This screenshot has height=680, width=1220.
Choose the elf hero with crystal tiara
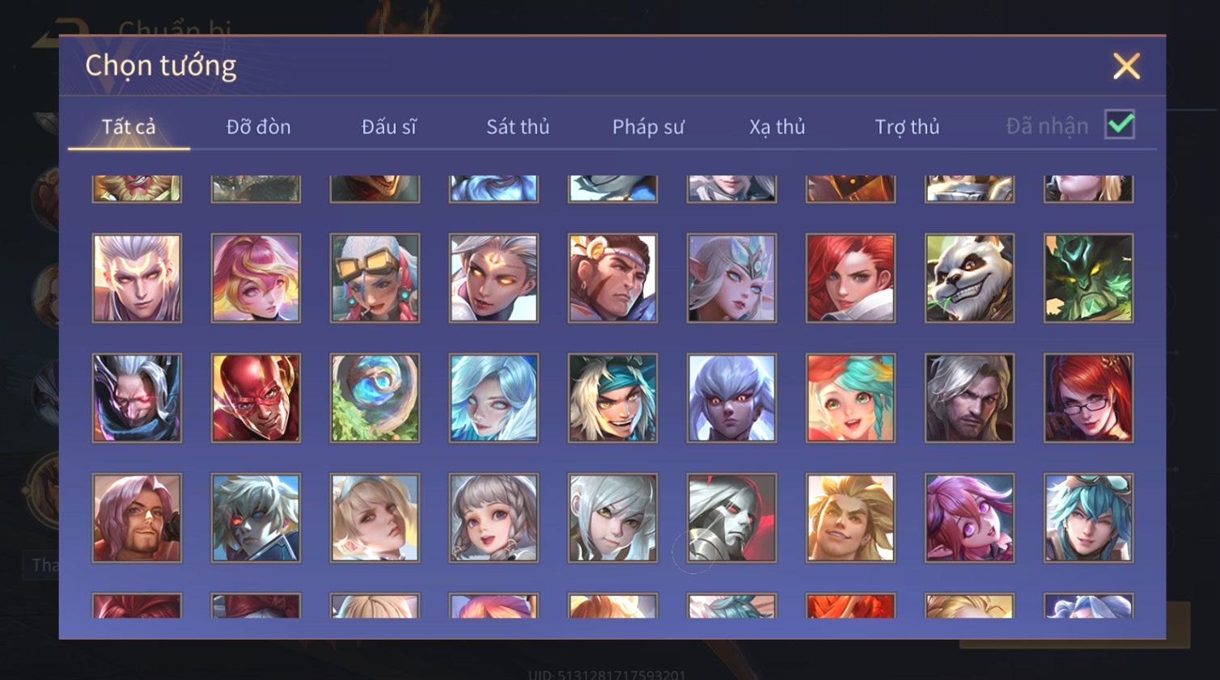(731, 278)
